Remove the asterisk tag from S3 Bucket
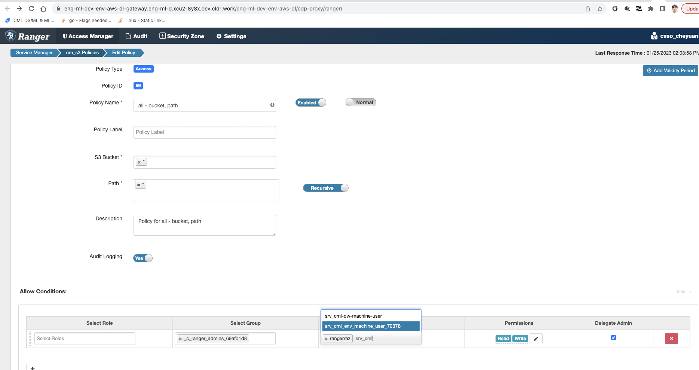699x370 pixels. 139,162
